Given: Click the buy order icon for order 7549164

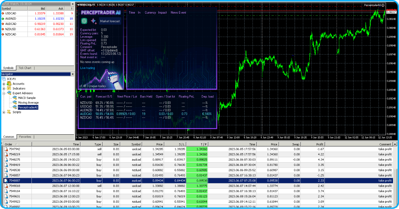Looking at the screenshot, I should click(6, 191).
